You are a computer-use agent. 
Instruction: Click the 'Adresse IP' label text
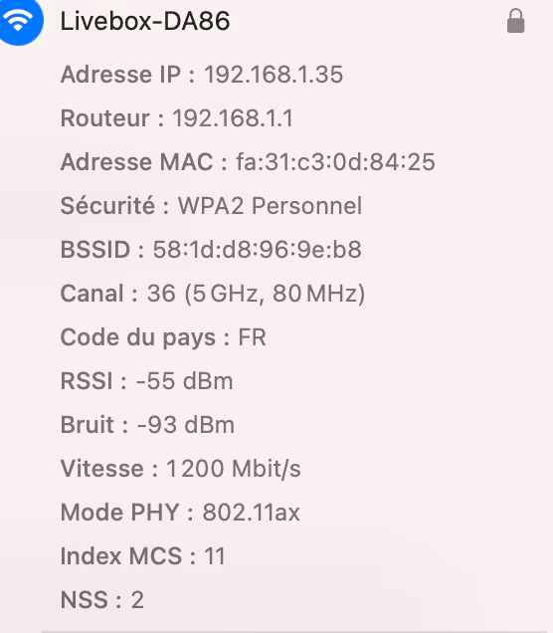click(120, 75)
